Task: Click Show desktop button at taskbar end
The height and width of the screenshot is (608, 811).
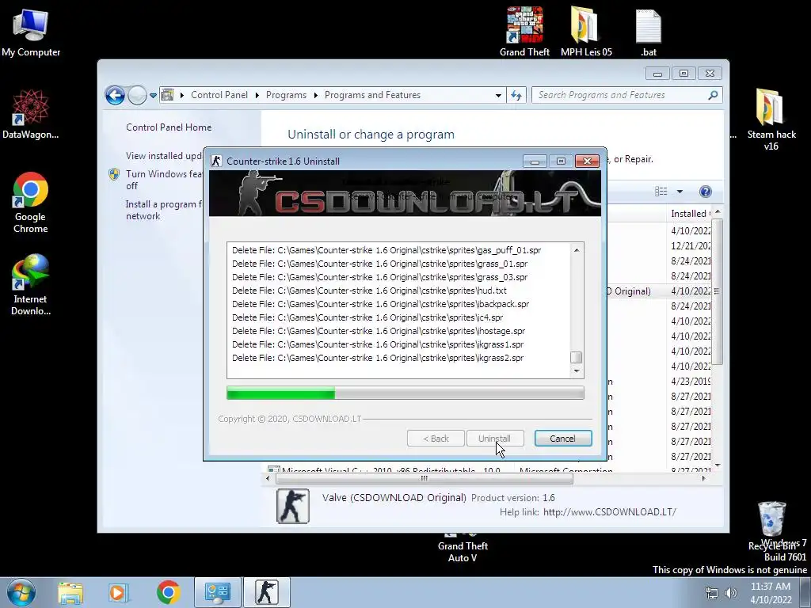Action: 805,592
